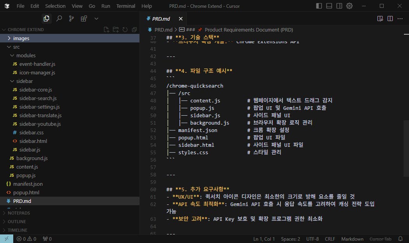Click the New File icon in explorer
The image size is (409, 243).
(x=106, y=30)
